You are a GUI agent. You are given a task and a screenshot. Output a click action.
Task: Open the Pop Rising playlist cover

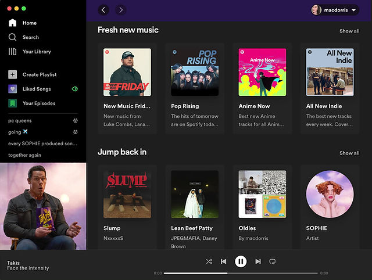pyautogui.click(x=195, y=72)
